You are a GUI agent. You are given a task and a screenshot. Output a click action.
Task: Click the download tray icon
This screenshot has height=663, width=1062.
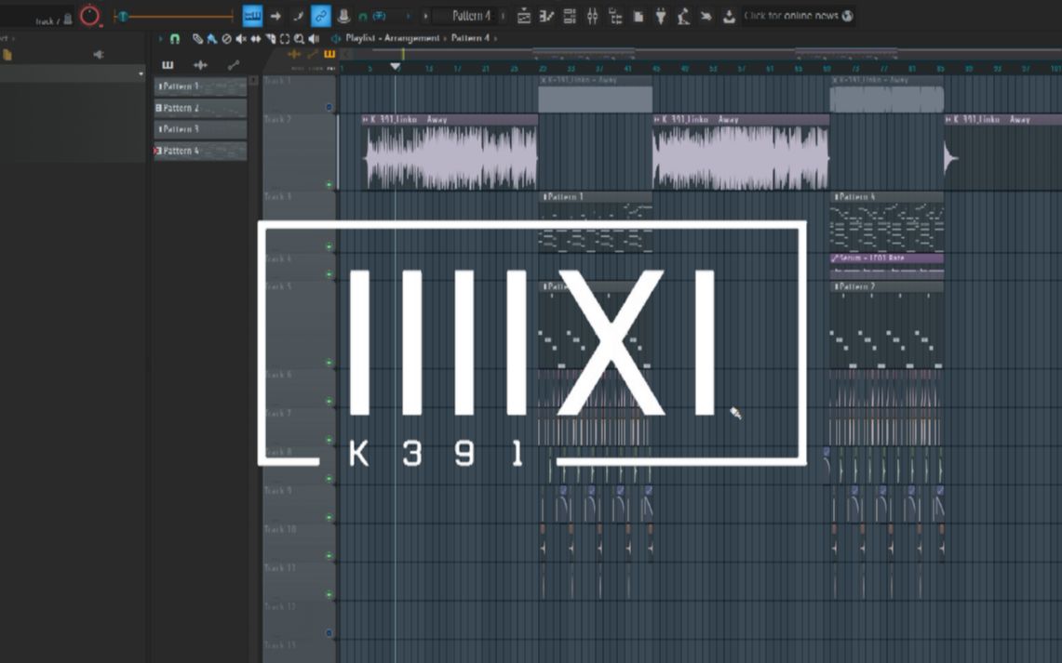coord(729,16)
